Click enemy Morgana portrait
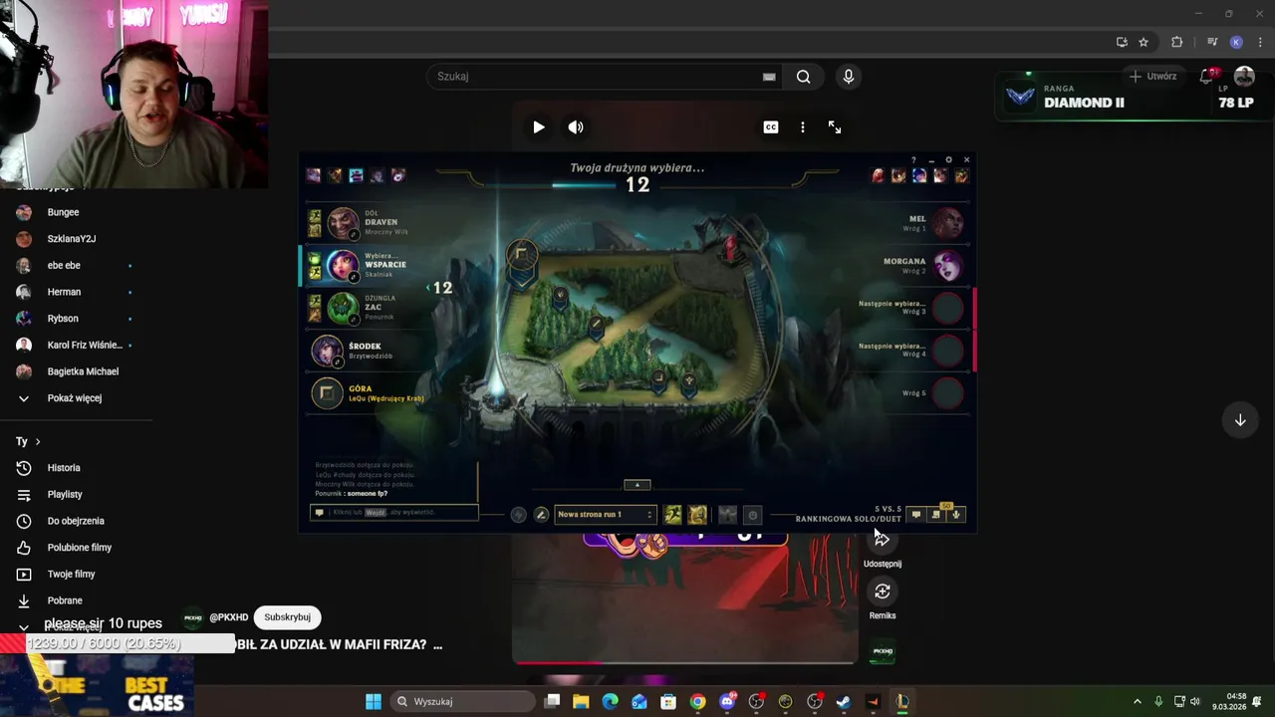Viewport: 1275px width, 717px height. click(947, 265)
